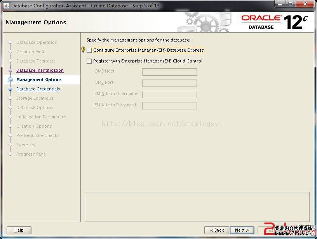Click the OMS Port input field

point(169,83)
